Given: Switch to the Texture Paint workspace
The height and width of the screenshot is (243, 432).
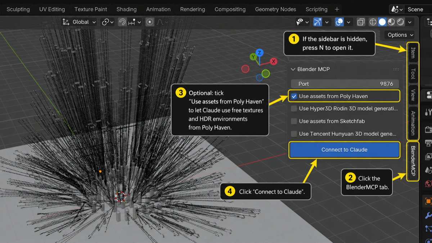Looking at the screenshot, I should tap(91, 9).
